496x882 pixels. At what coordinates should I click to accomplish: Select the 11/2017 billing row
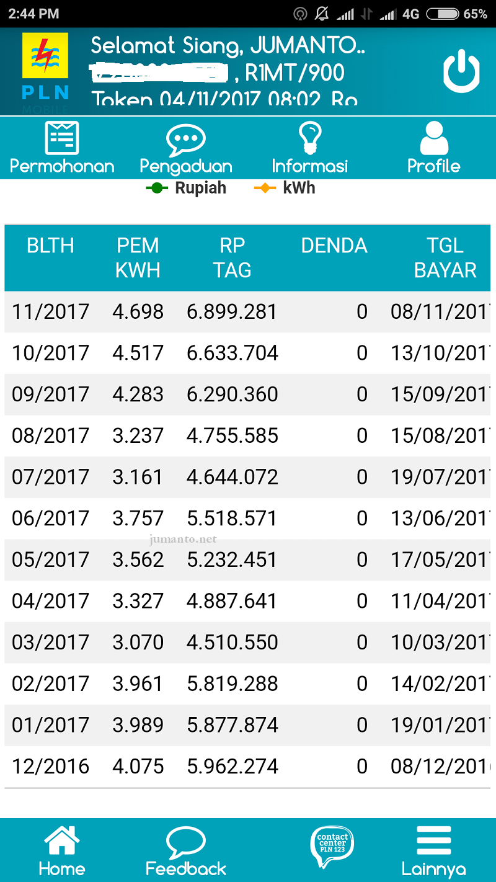click(247, 311)
